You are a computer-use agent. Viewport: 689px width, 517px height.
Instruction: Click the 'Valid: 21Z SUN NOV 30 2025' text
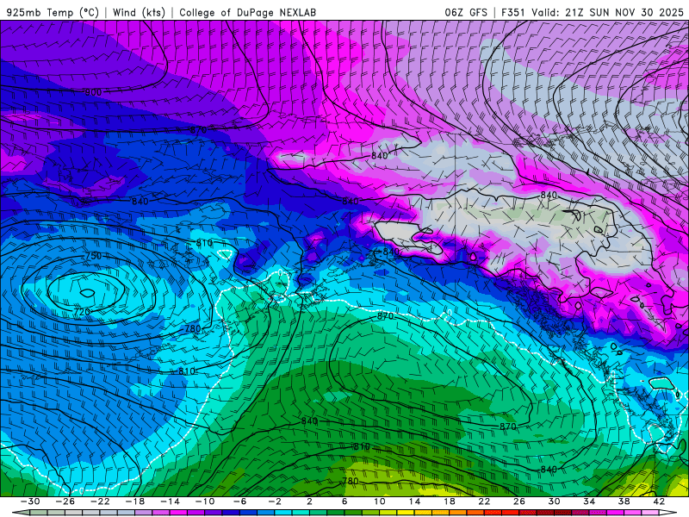[608, 12]
